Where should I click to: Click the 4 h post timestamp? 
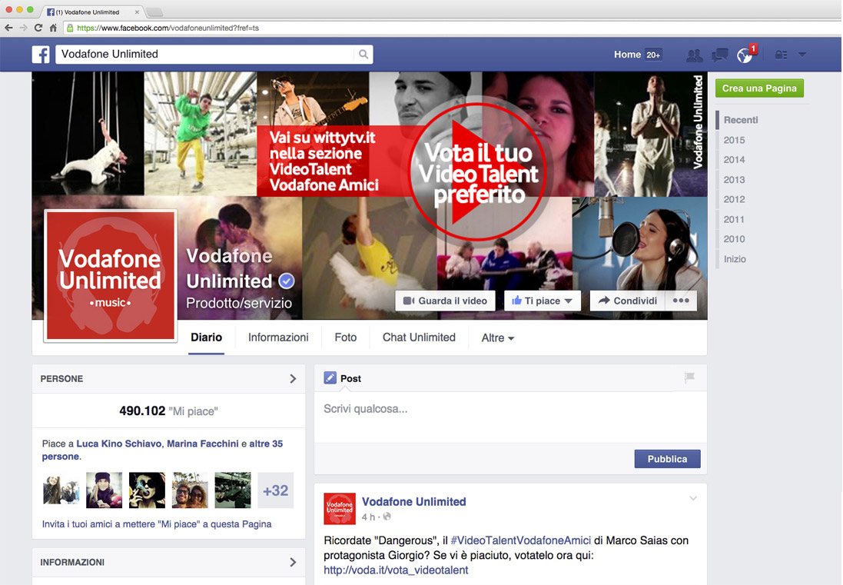click(x=368, y=517)
